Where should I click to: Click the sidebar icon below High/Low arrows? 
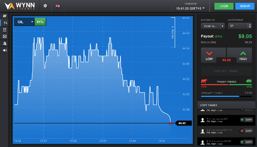5,30
